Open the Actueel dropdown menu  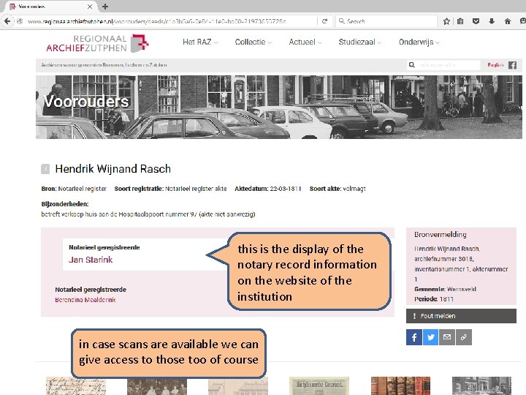[x=305, y=42]
